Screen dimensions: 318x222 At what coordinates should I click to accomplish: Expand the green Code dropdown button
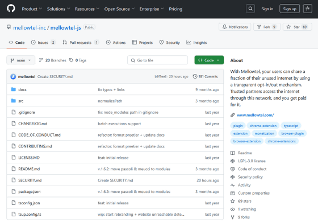[x=209, y=60]
